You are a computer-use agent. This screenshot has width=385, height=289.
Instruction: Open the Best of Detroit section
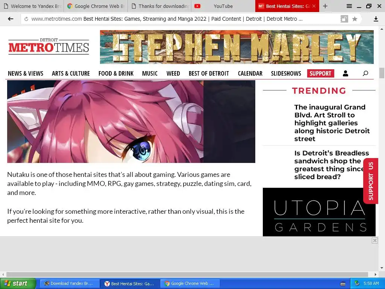pos(209,73)
